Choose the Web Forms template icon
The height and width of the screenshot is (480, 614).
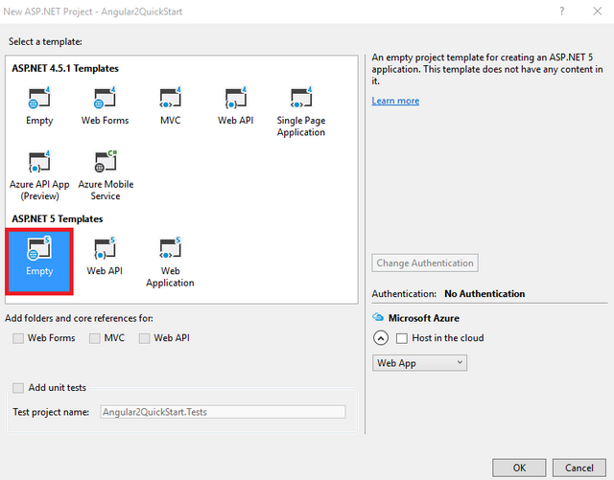pyautogui.click(x=105, y=98)
